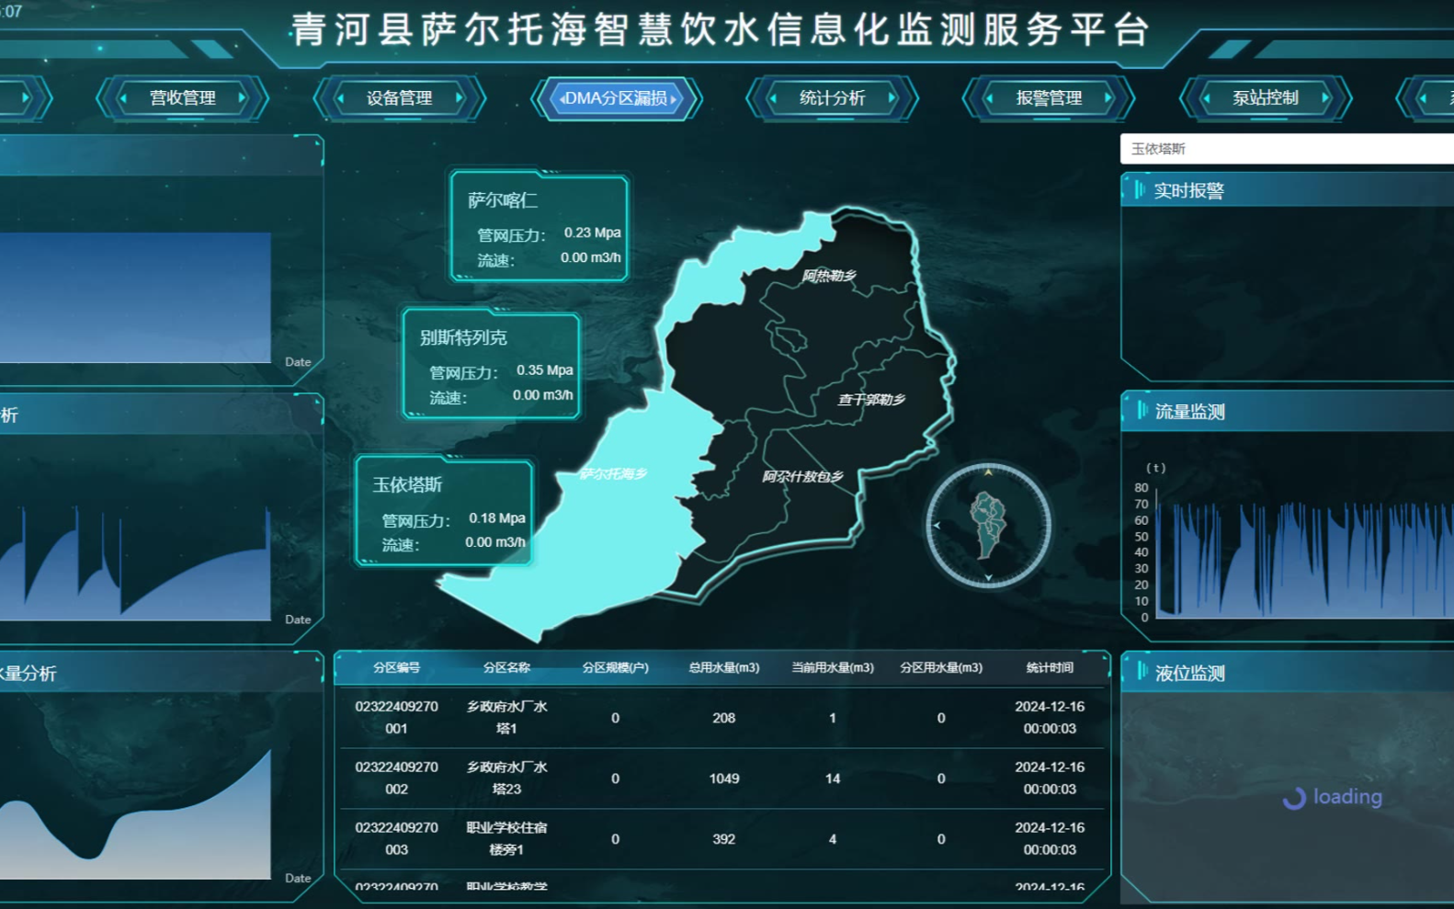
Task: Click right arrow on 营收管理 tab
Action: pyautogui.click(x=242, y=97)
